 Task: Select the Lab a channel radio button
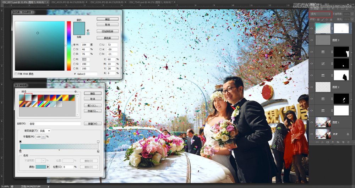pyautogui.click(x=100, y=49)
